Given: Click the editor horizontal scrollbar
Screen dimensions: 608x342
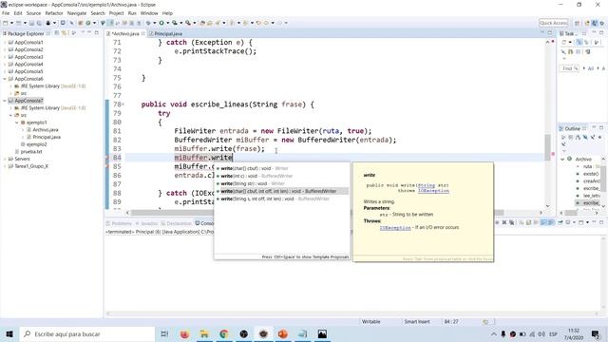Looking at the screenshot, I should 334,213.
